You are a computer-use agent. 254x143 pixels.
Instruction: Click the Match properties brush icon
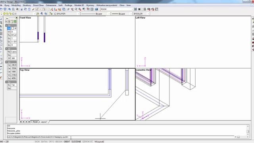point(33,9)
